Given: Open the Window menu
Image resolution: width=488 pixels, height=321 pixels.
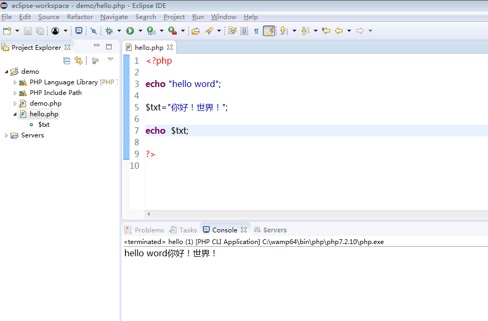Looking at the screenshot, I should 224,17.
